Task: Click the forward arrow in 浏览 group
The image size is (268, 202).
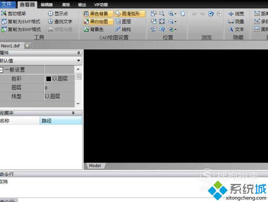Action: tap(202, 14)
